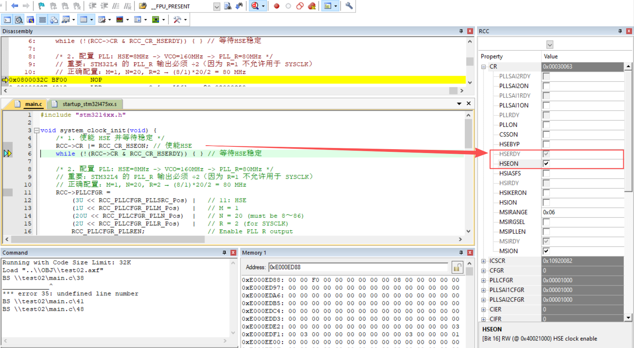The image size is (634, 348).
Task: Kill all breakpoints in the toolbar
Action: [x=312, y=6]
